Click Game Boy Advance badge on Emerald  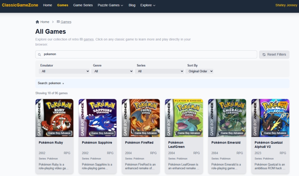[x=232, y=133]
